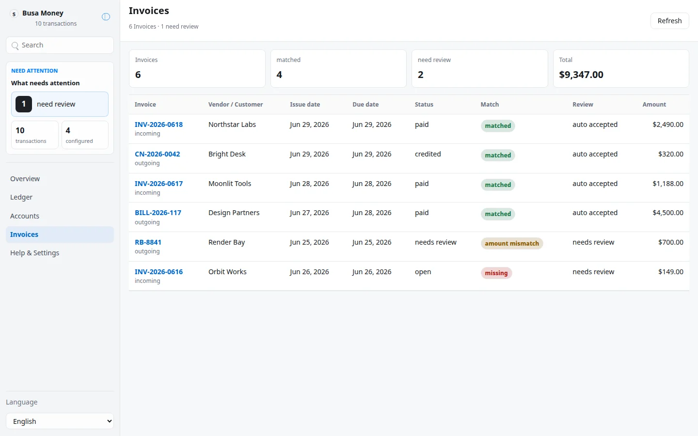This screenshot has width=698, height=436.
Task: Click matched badge for Bright Desk
Action: coord(498,156)
